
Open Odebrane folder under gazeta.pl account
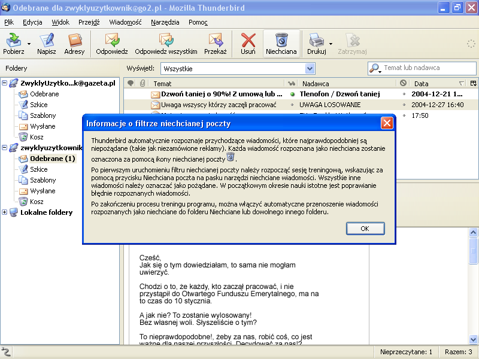[x=44, y=94]
